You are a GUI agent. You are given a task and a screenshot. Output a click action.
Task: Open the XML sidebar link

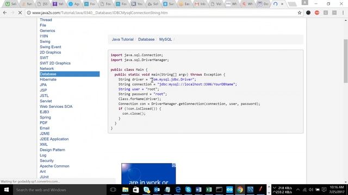(x=43, y=145)
